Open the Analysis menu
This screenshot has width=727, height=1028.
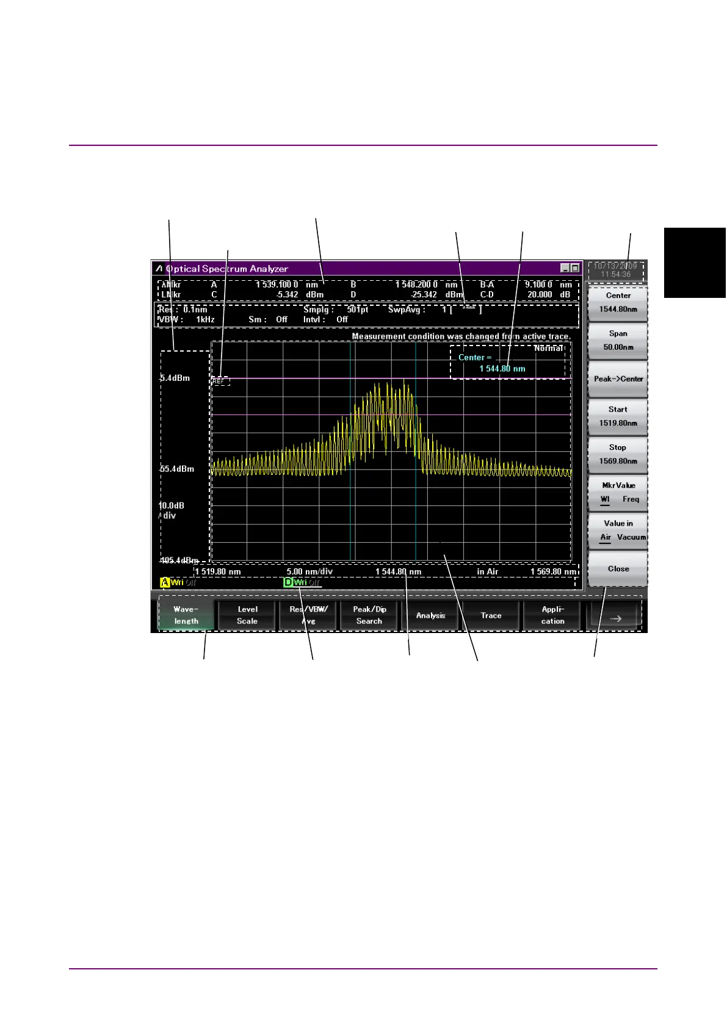click(x=430, y=615)
